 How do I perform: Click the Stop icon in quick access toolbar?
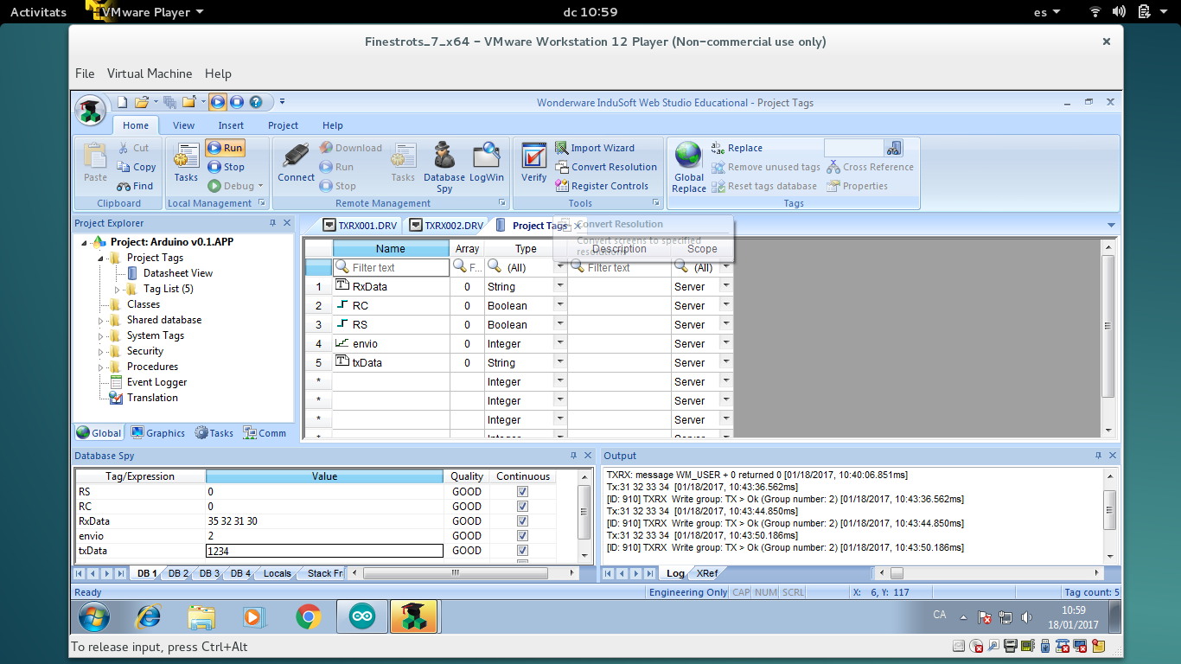(237, 102)
